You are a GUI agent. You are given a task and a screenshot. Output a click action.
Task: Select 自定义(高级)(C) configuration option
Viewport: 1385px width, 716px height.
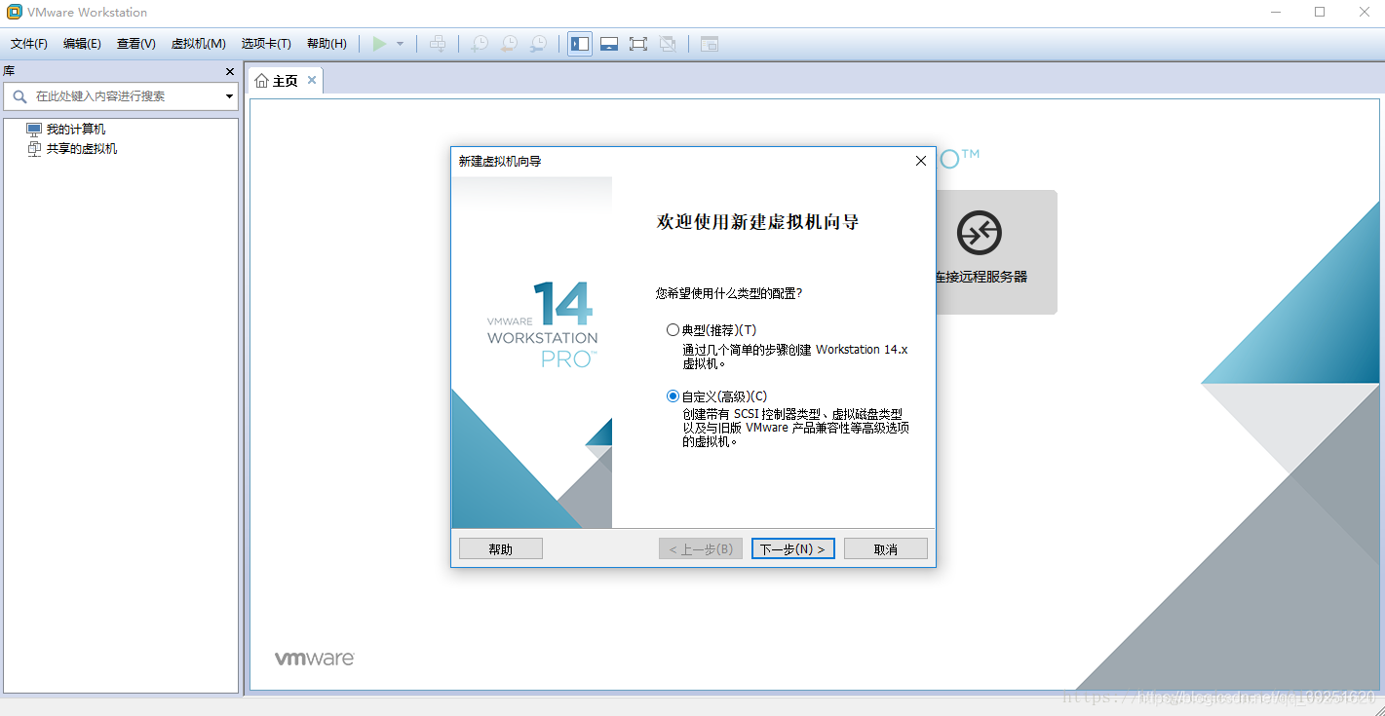673,395
